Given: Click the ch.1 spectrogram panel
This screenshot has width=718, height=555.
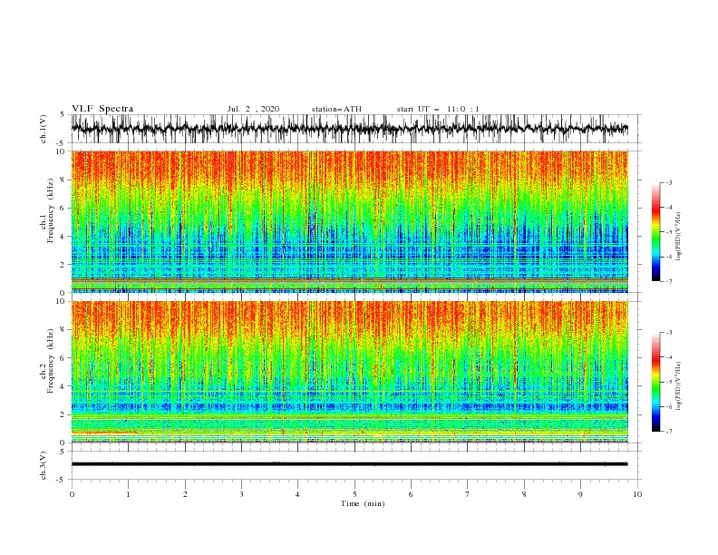Looking at the screenshot, I should click(349, 221).
